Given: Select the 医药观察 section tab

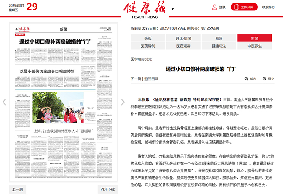Looking at the screenshot, I should 183,46.
